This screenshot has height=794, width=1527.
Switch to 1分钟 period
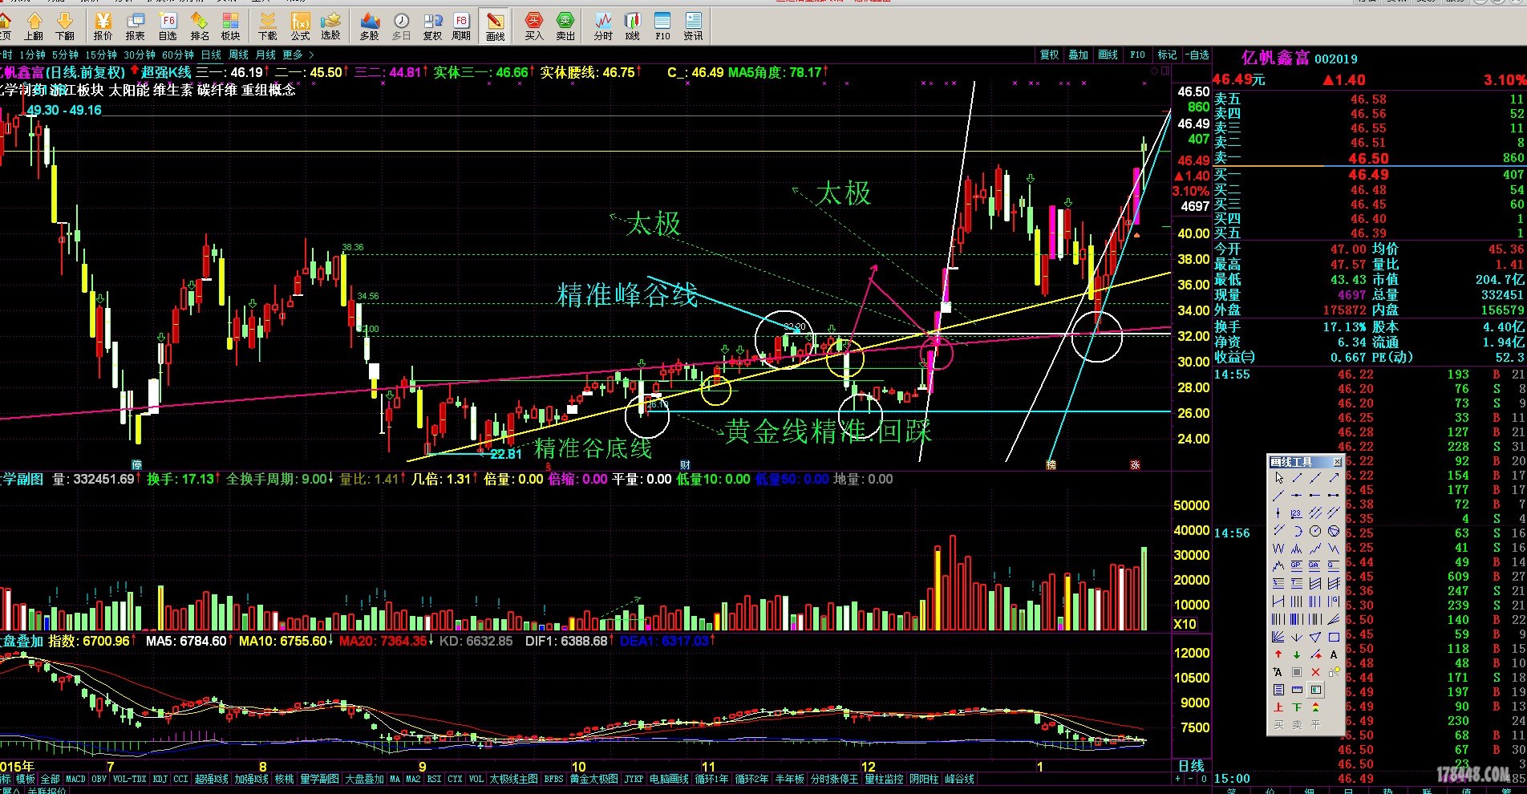pos(32,55)
